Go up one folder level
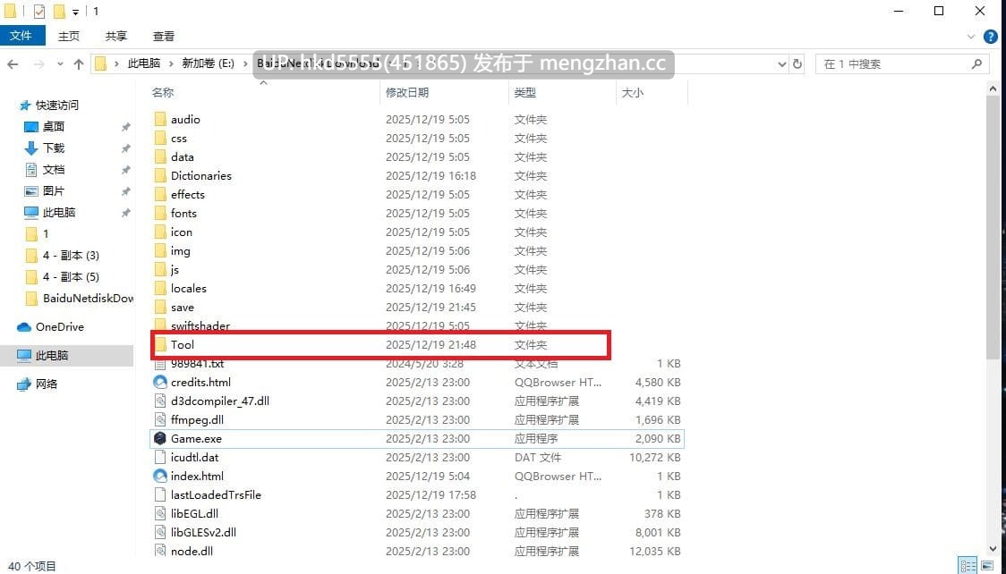This screenshot has width=1006, height=574. [x=79, y=64]
